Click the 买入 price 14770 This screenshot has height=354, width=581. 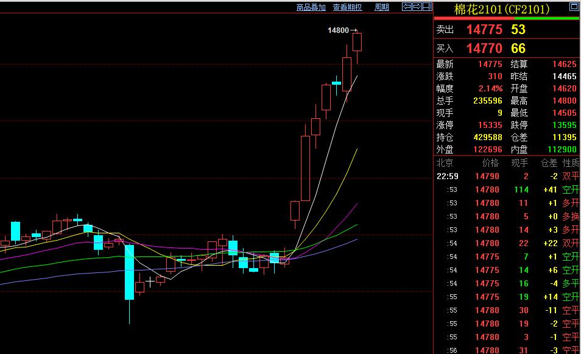coord(484,49)
